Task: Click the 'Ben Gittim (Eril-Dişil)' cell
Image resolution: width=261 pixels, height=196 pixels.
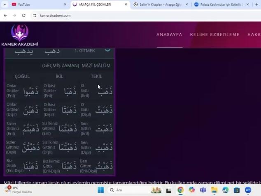Action: [x=96, y=166]
